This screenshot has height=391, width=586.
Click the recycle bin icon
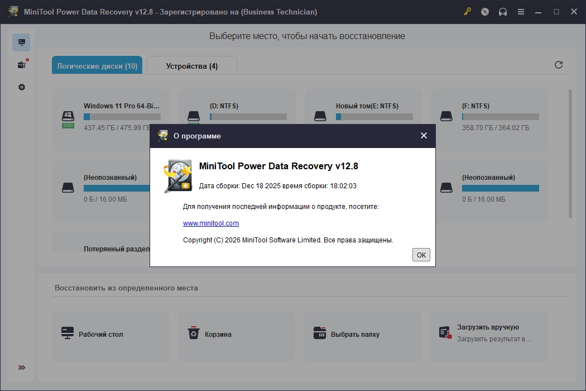(x=194, y=332)
